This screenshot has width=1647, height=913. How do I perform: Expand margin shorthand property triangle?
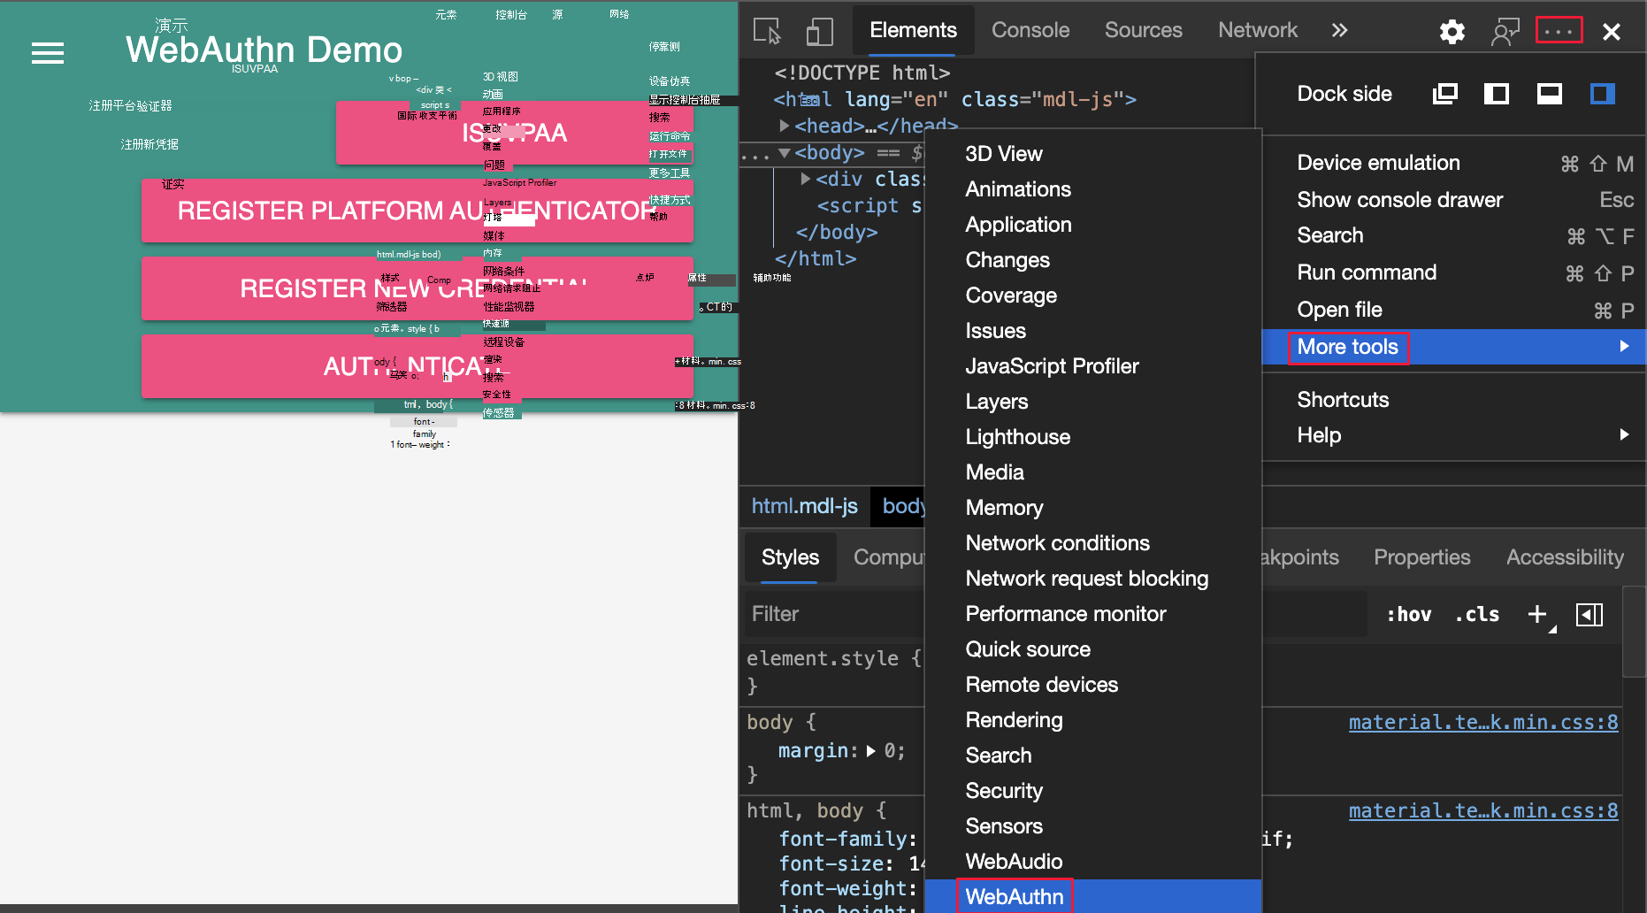click(871, 751)
